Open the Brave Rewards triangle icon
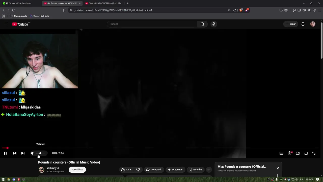The height and width of the screenshot is (182, 323). click(x=247, y=10)
